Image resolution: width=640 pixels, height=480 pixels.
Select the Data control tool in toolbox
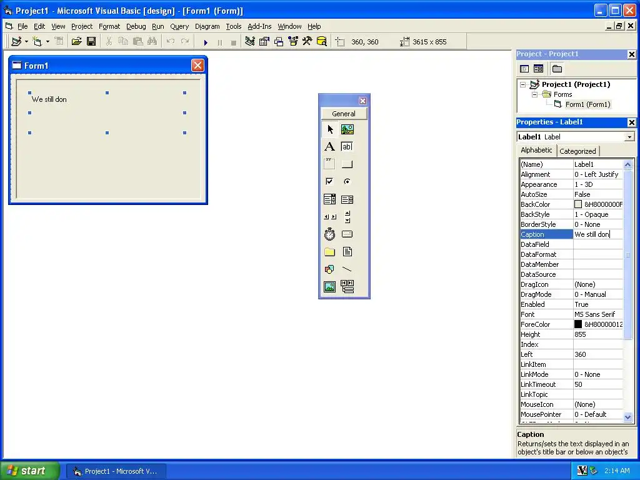pos(347,286)
